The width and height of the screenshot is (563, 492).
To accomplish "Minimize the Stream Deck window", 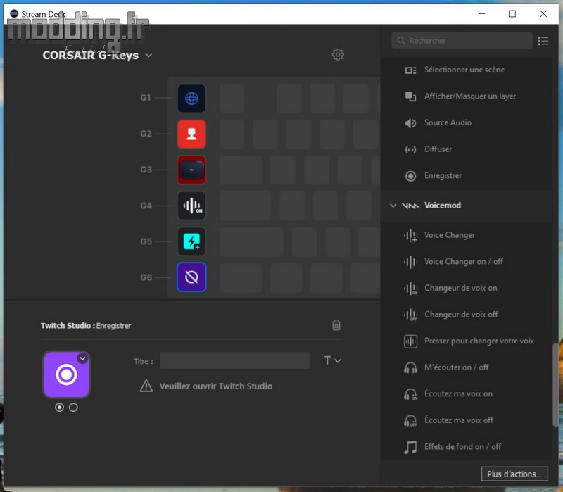I will click(482, 13).
